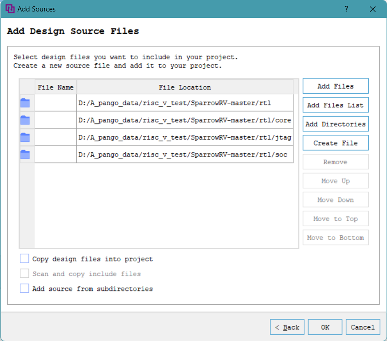Image resolution: width=387 pixels, height=341 pixels.
Task: Click folder icon for the rtl directory row
Action: 25,103
